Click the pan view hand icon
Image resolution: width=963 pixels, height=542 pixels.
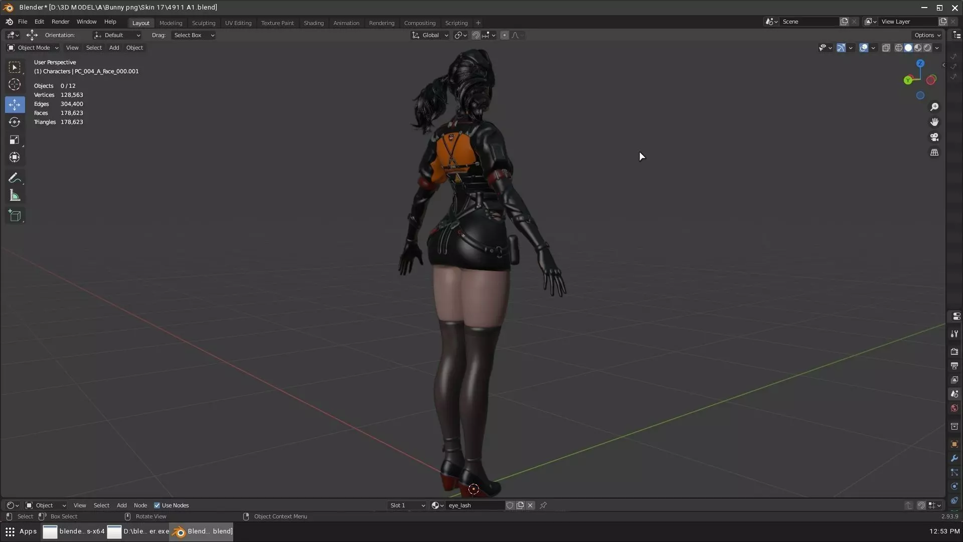[934, 122]
